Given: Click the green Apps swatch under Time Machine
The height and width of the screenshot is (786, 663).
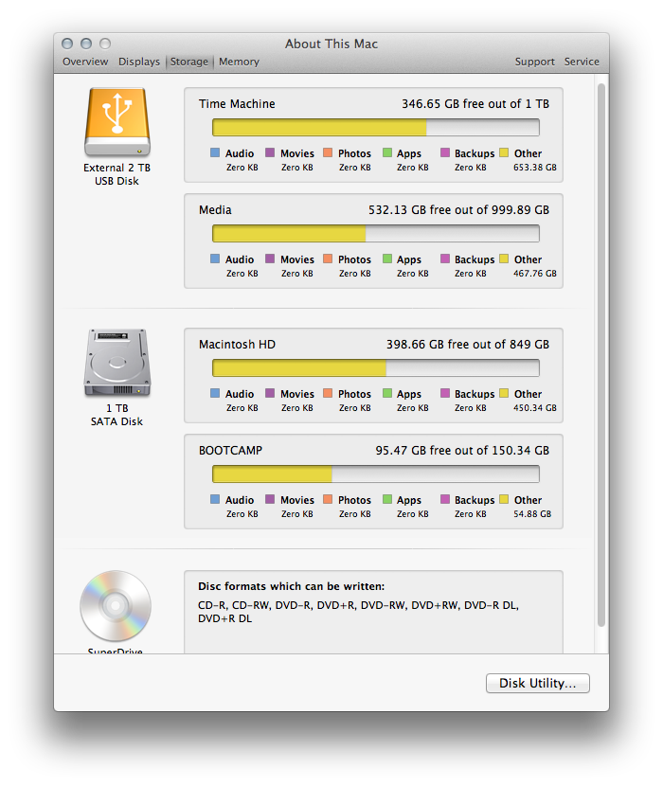Looking at the screenshot, I should 387,152.
